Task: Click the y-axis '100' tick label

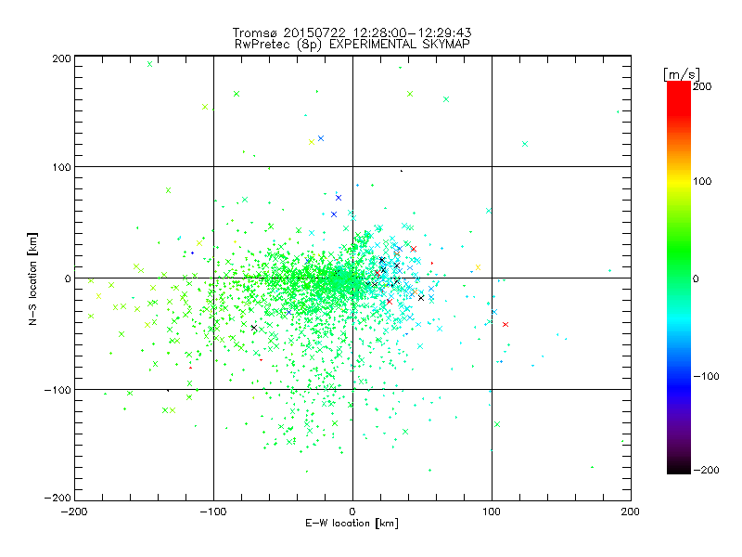Action: [61, 167]
